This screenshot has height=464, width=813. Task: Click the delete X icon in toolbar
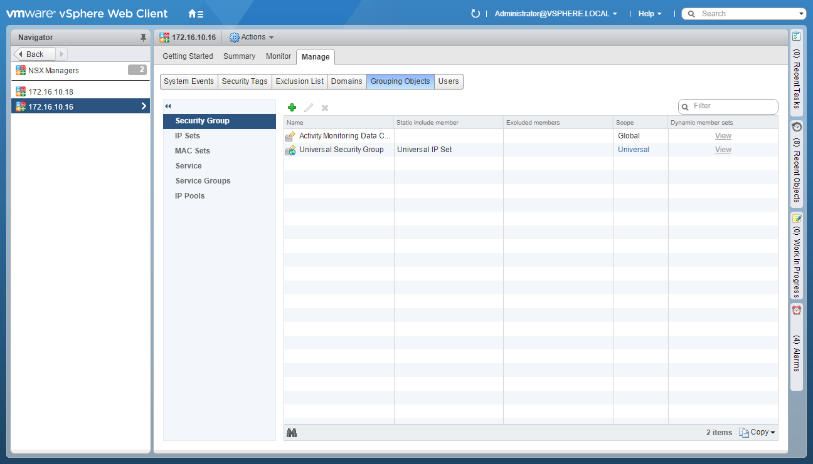coord(325,108)
